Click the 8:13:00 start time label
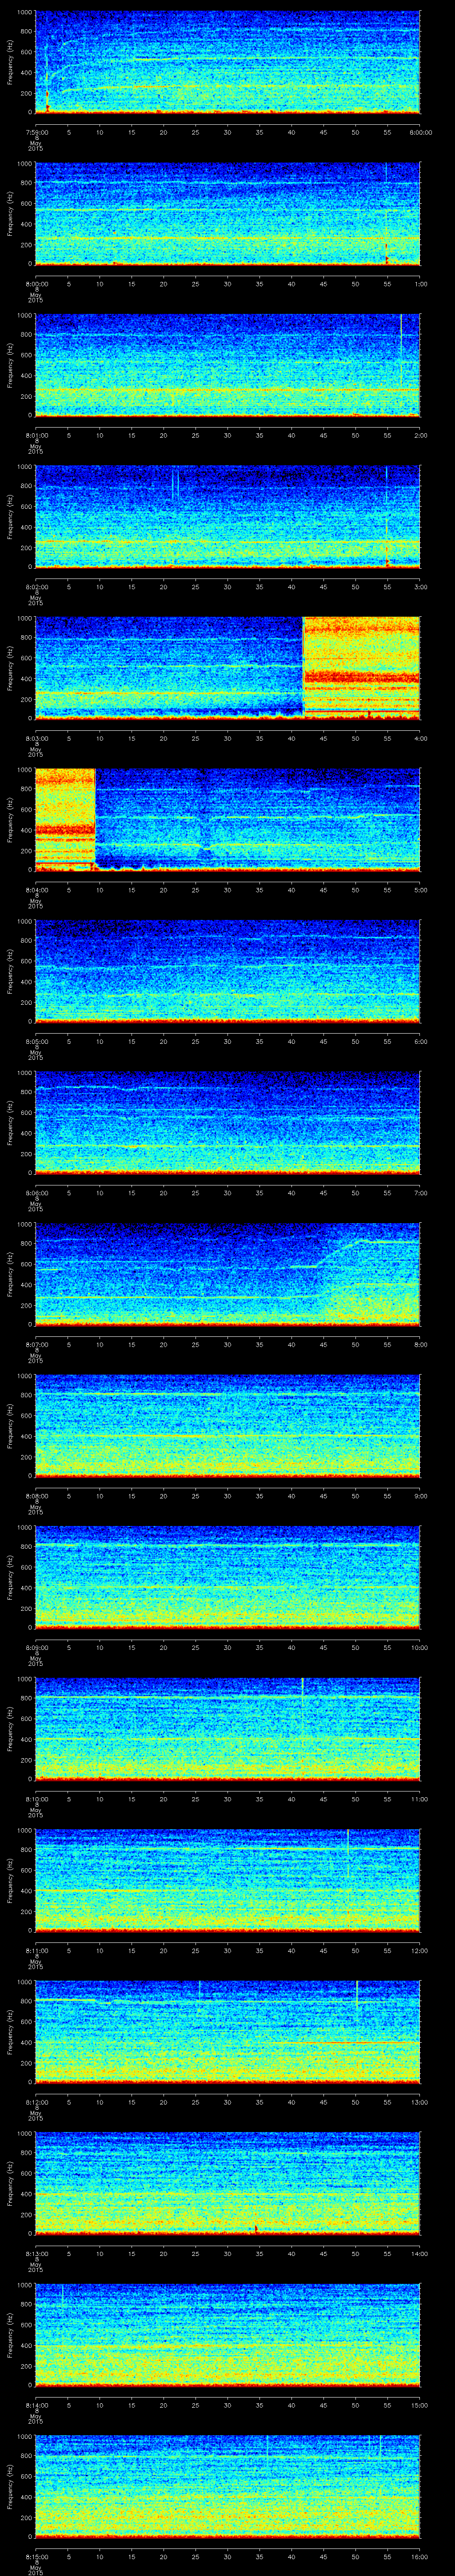The image size is (455, 2576). [x=36, y=2254]
